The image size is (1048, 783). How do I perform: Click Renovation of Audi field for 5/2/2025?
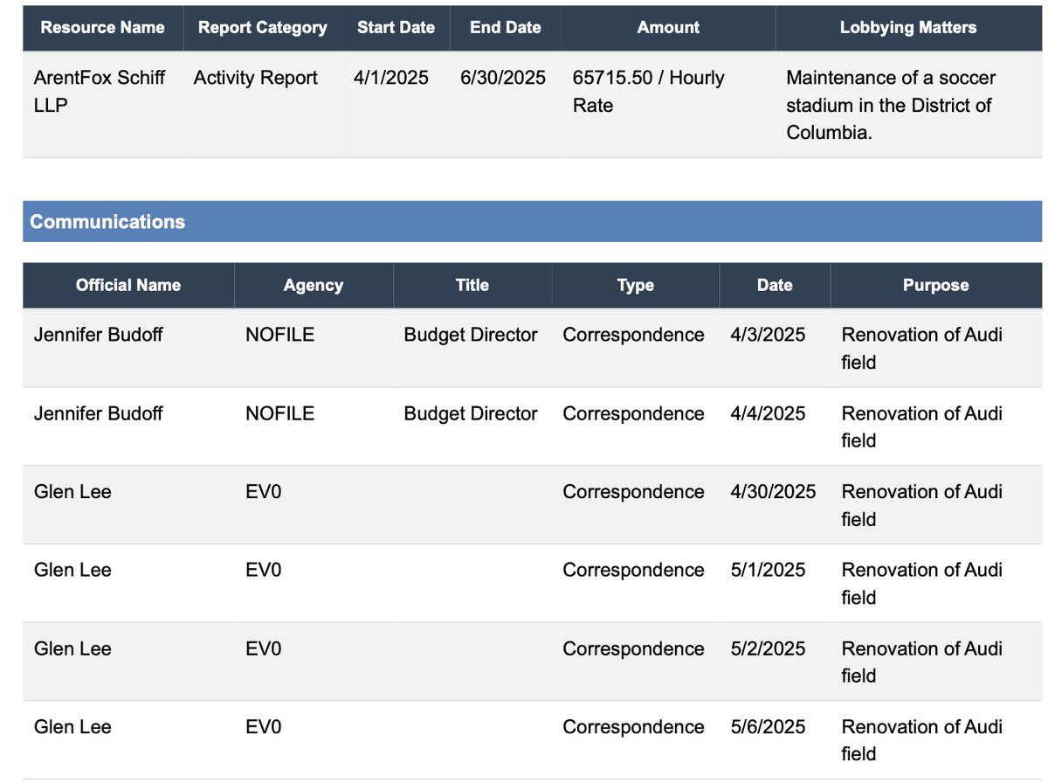click(921, 662)
